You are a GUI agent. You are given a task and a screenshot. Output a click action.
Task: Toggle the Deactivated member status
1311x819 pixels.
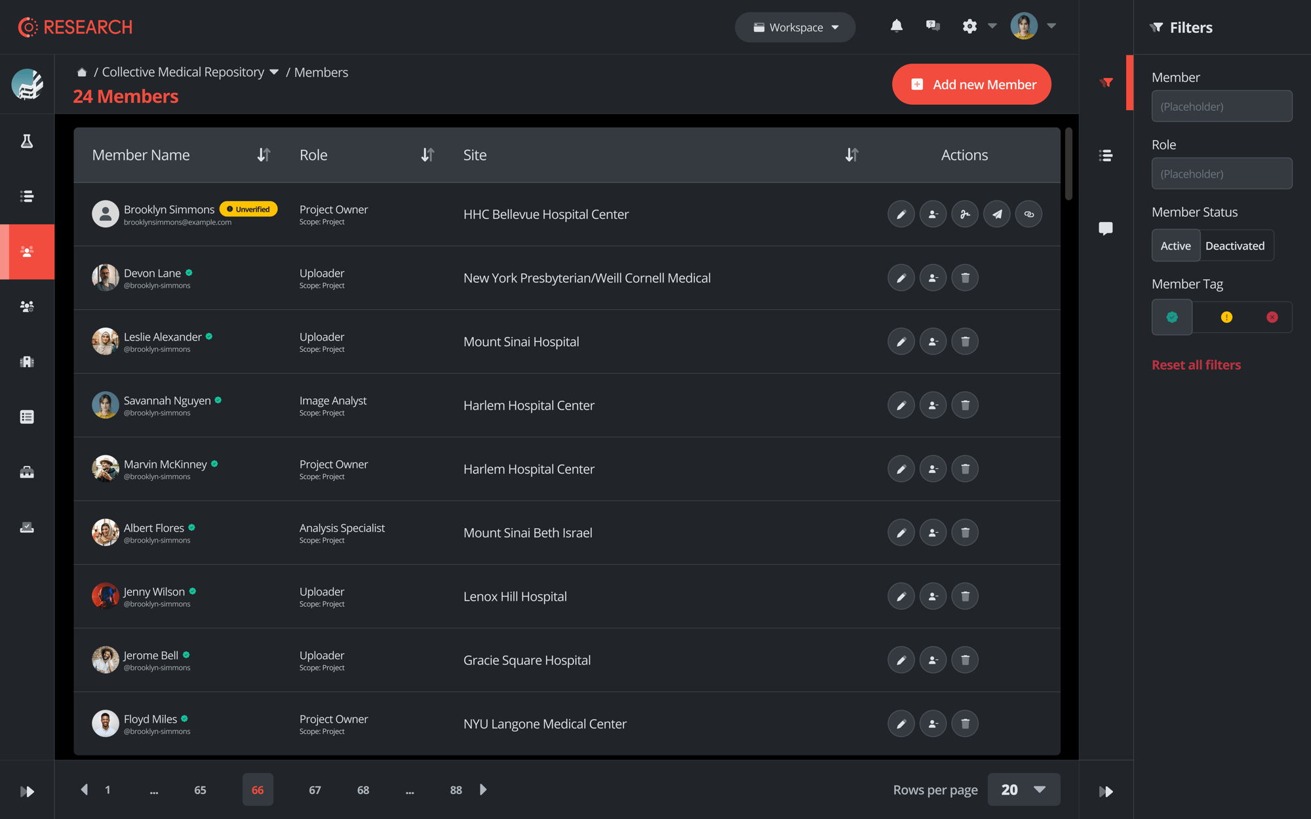(1234, 246)
